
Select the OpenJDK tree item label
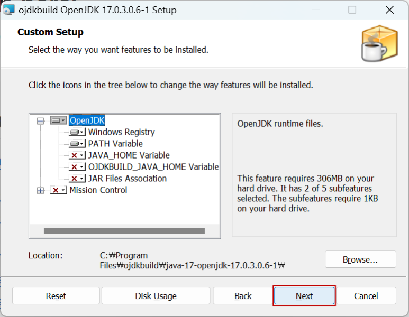pyautogui.click(x=87, y=120)
